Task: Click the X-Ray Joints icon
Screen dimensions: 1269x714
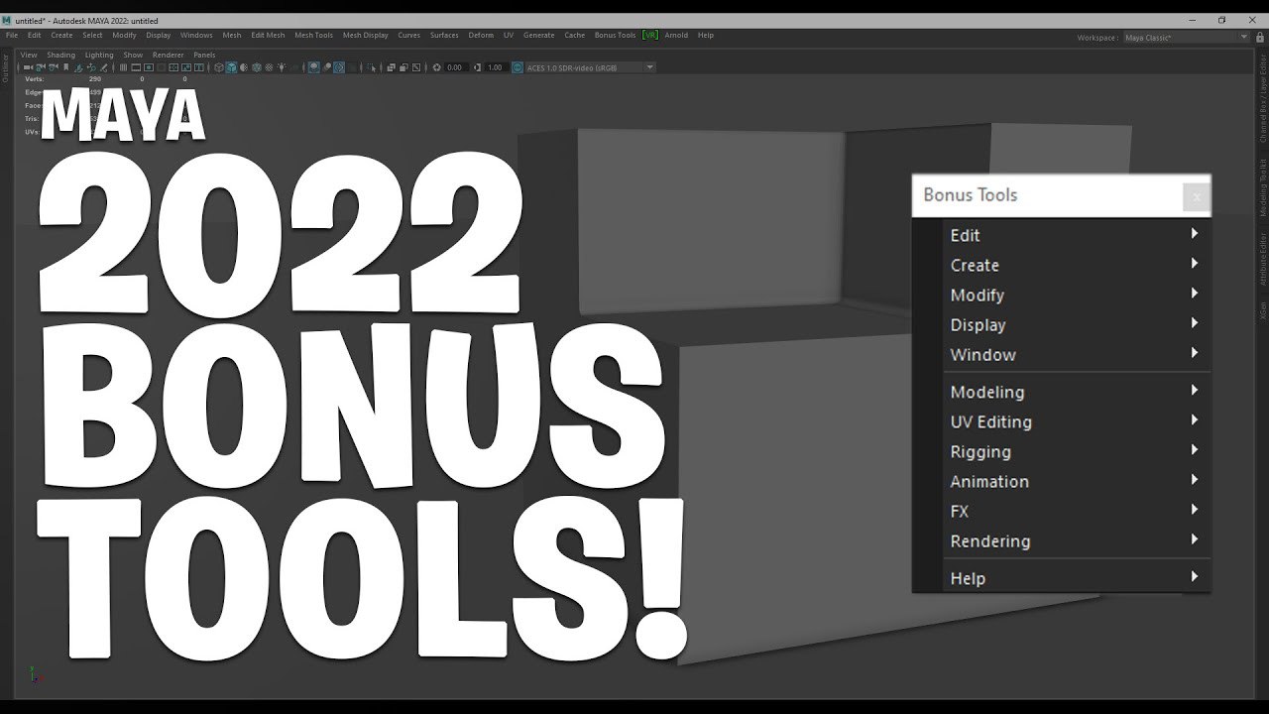Action: pos(416,67)
